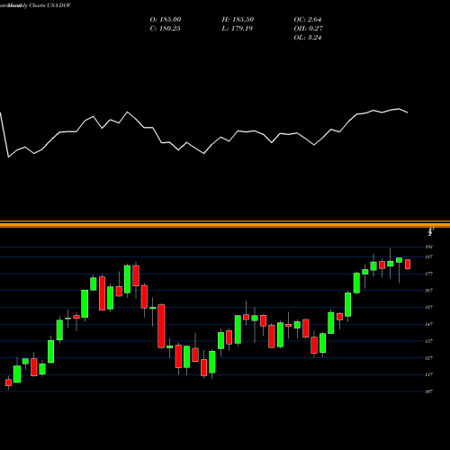The width and height of the screenshot is (450, 450).
Task: Click the 107 price axis label
Action: coord(429,391)
